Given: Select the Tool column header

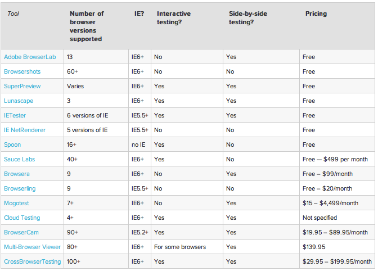Looking at the screenshot, I should point(13,13).
